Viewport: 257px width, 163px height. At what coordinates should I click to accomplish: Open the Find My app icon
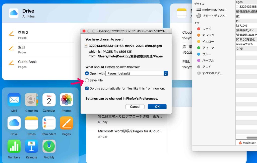[x=49, y=146]
